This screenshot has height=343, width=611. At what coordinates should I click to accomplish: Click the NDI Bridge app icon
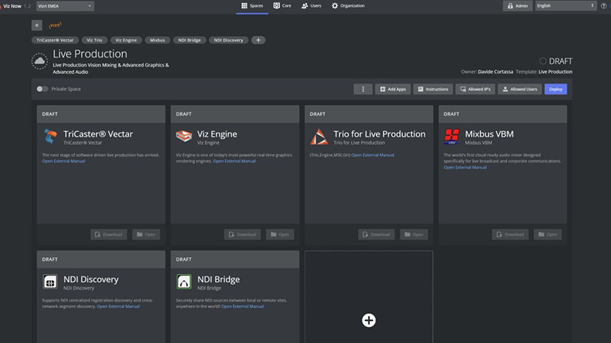pos(184,282)
